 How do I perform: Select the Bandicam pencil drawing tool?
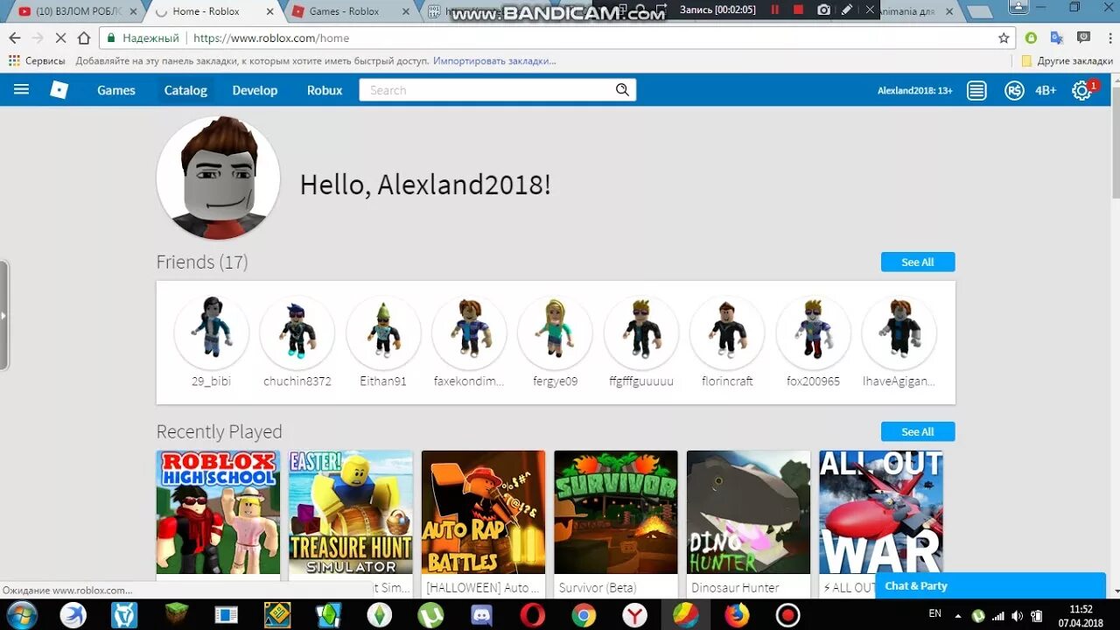click(x=847, y=10)
